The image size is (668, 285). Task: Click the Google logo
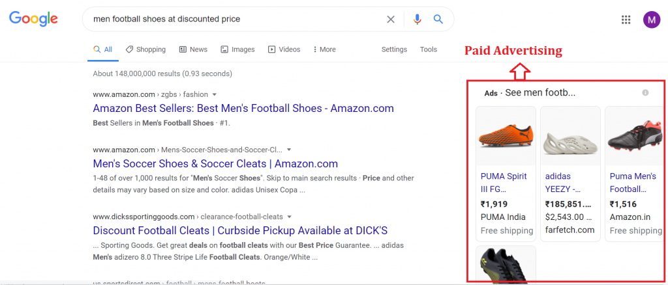pyautogui.click(x=33, y=19)
